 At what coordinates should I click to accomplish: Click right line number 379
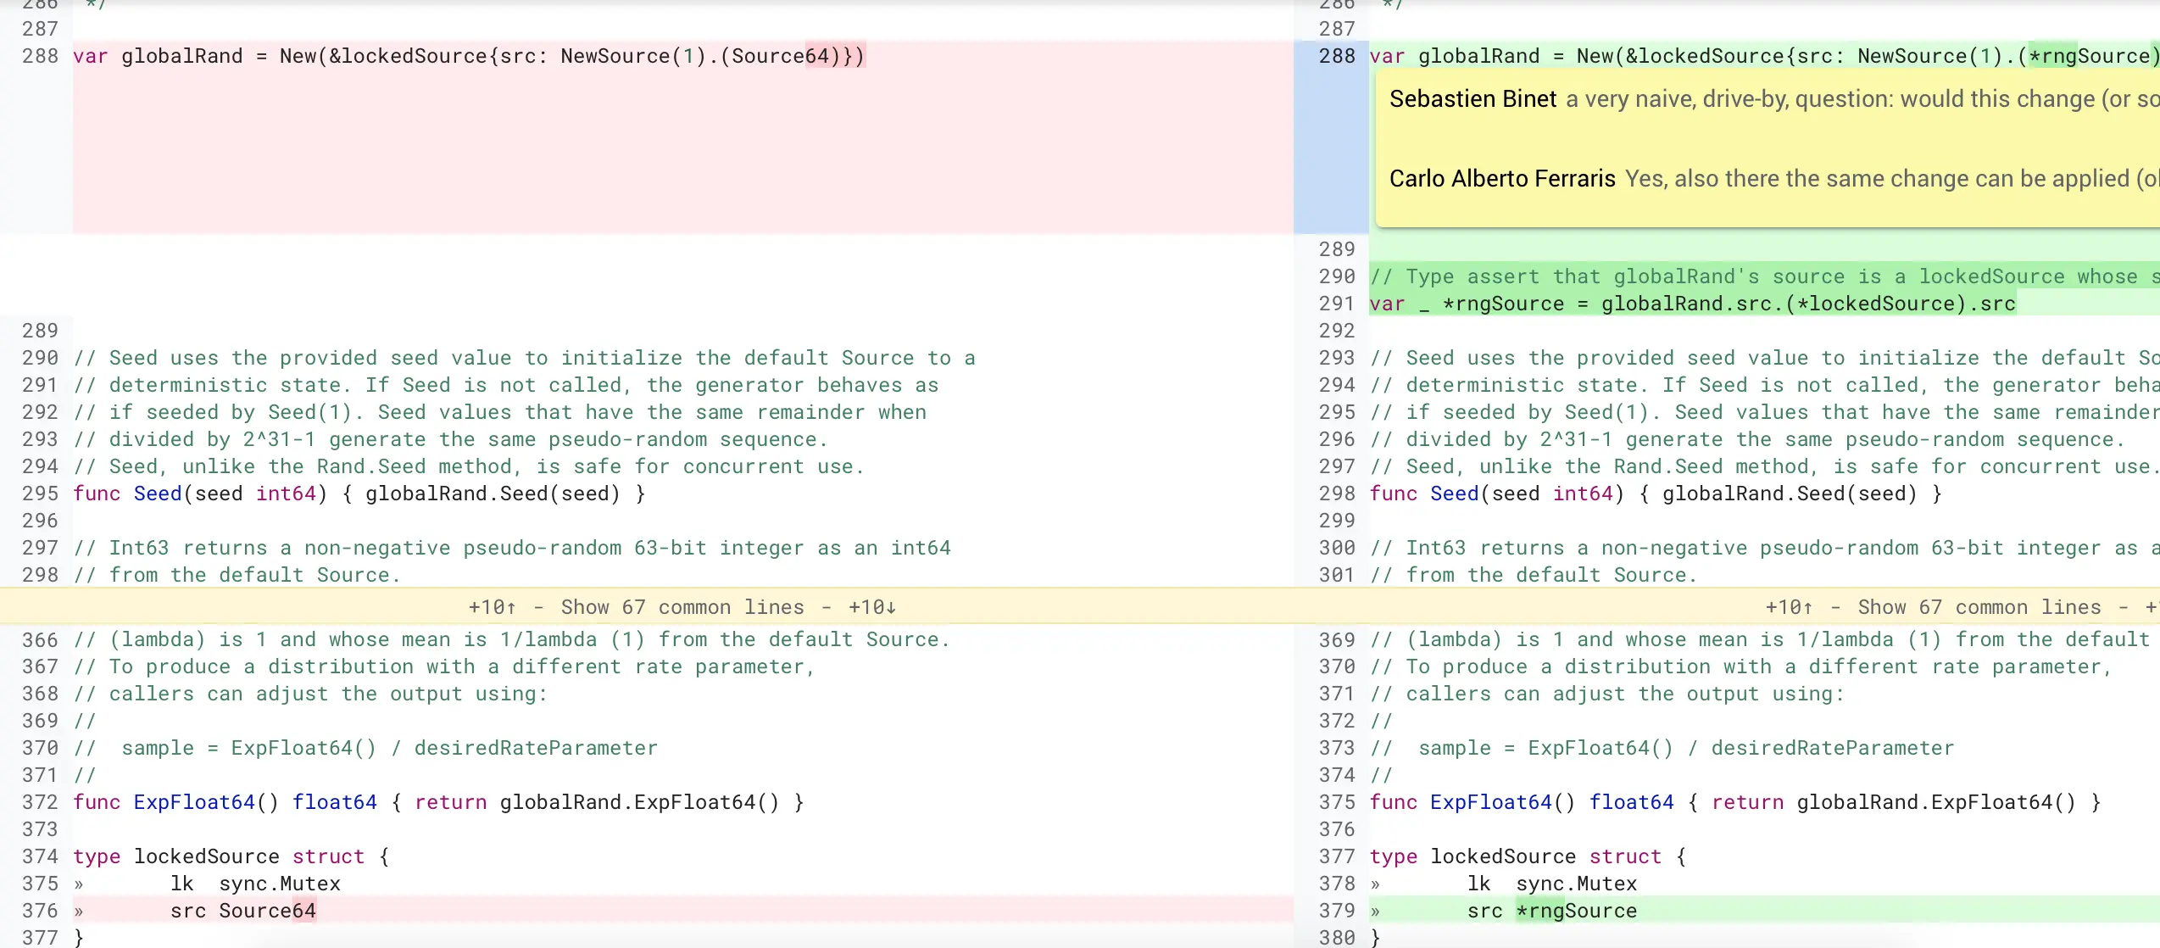pyautogui.click(x=1337, y=911)
